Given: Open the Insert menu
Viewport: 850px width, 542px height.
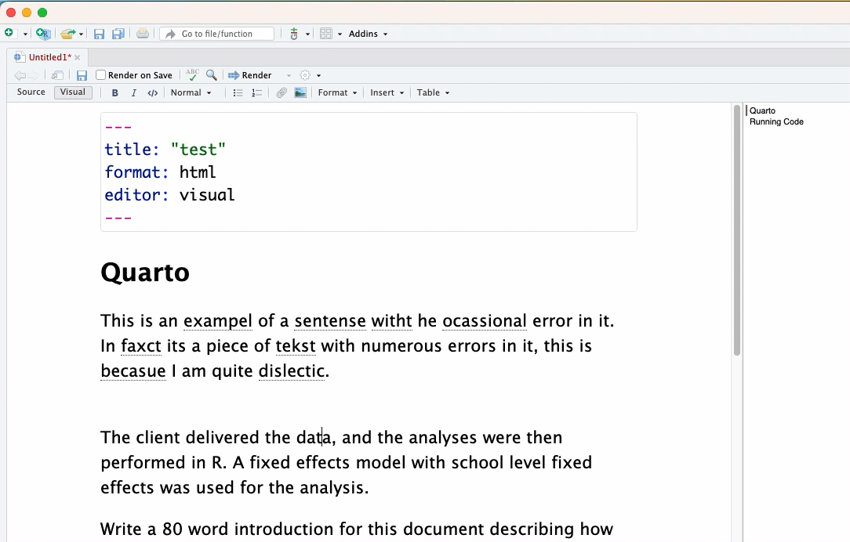Looking at the screenshot, I should [x=387, y=92].
